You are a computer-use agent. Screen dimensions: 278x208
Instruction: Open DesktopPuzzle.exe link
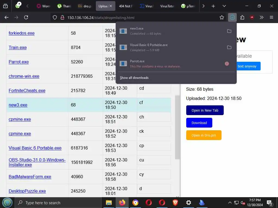pyautogui.click(x=27, y=191)
